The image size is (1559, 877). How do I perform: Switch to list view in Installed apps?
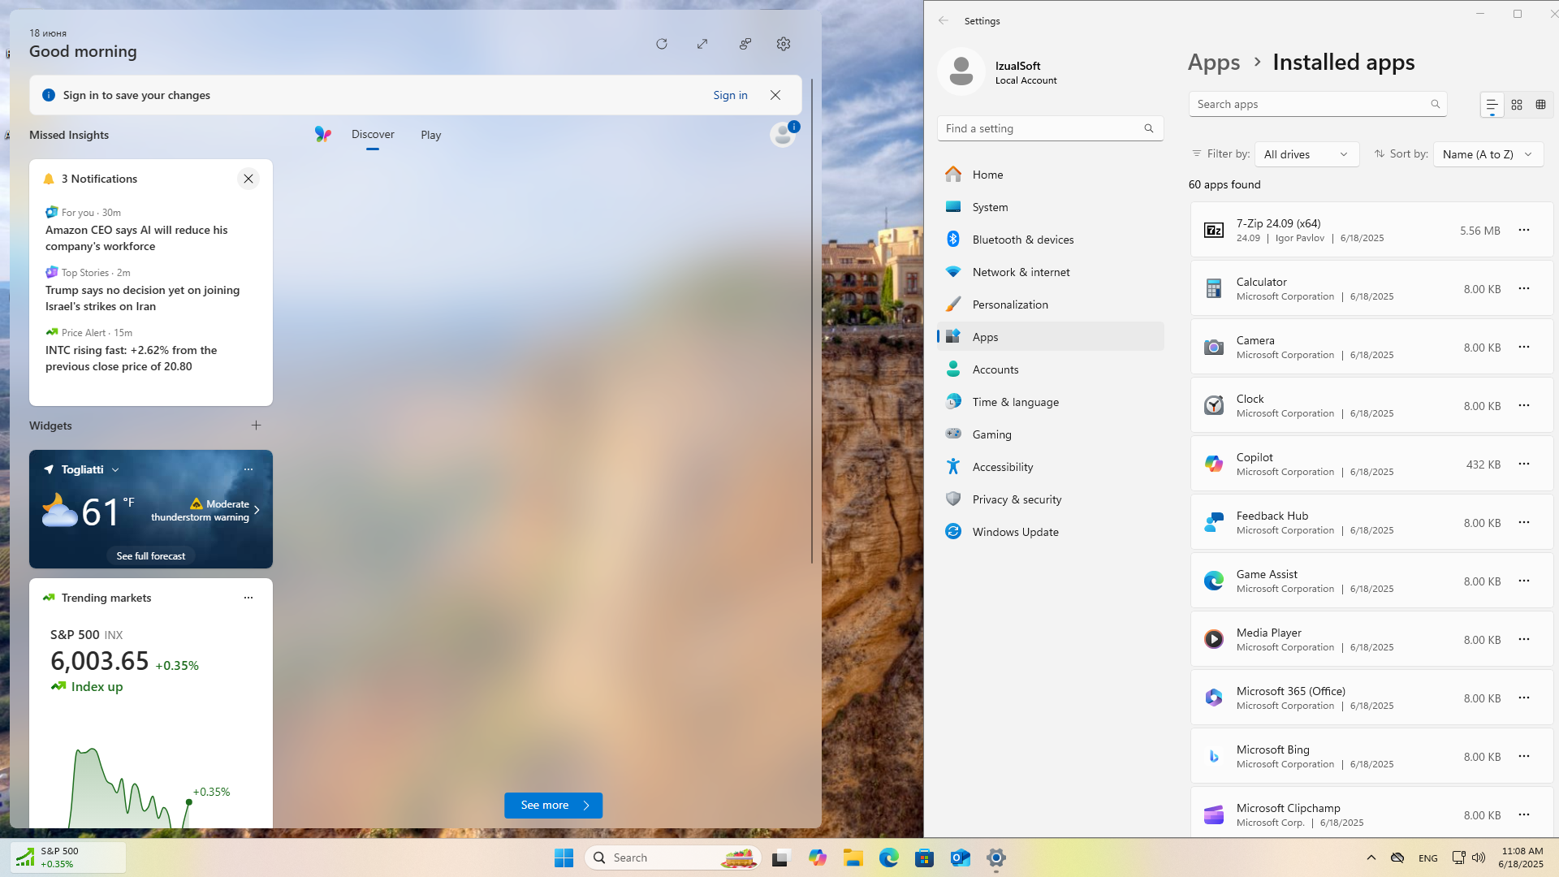(1492, 105)
